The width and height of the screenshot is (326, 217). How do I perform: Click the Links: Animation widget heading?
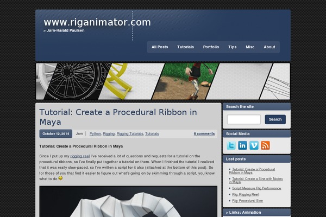[243, 213]
